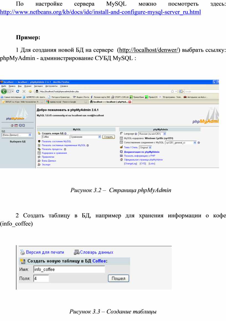The height and width of the screenshot is (321, 226).
Task: Open the БД (Базы Данных) dropdown in sidebar
Action: point(30,135)
